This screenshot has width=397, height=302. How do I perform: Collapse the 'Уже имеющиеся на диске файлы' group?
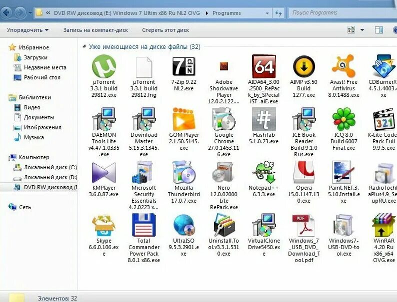(x=84, y=46)
